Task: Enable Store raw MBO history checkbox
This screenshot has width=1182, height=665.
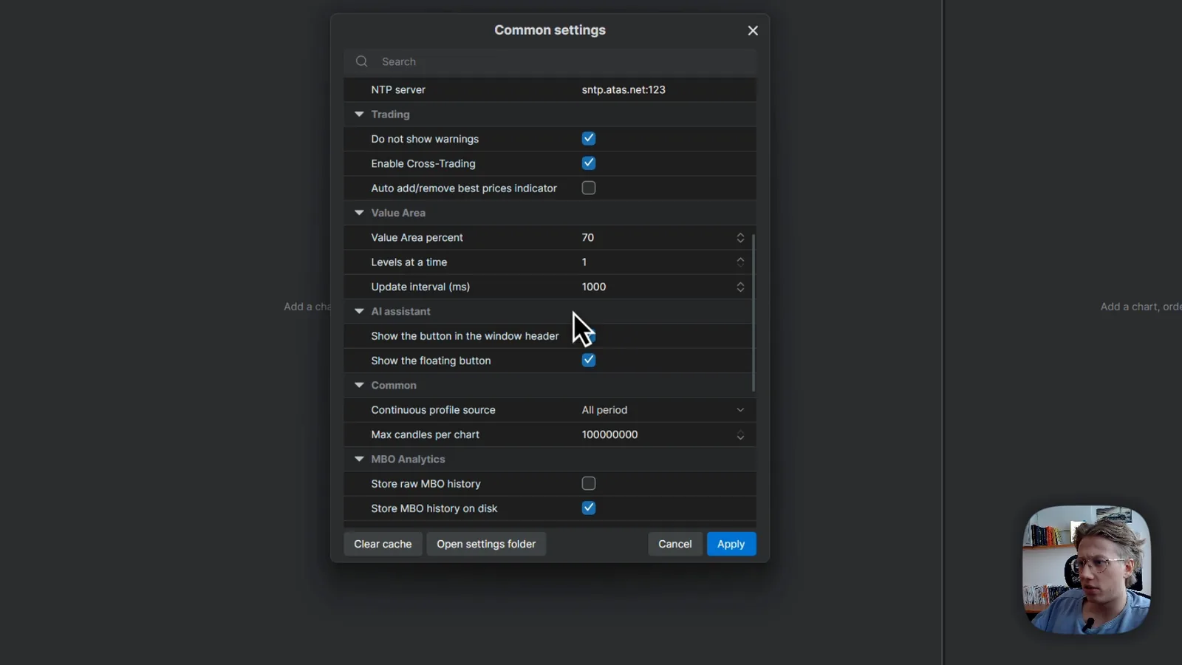Action: point(589,483)
